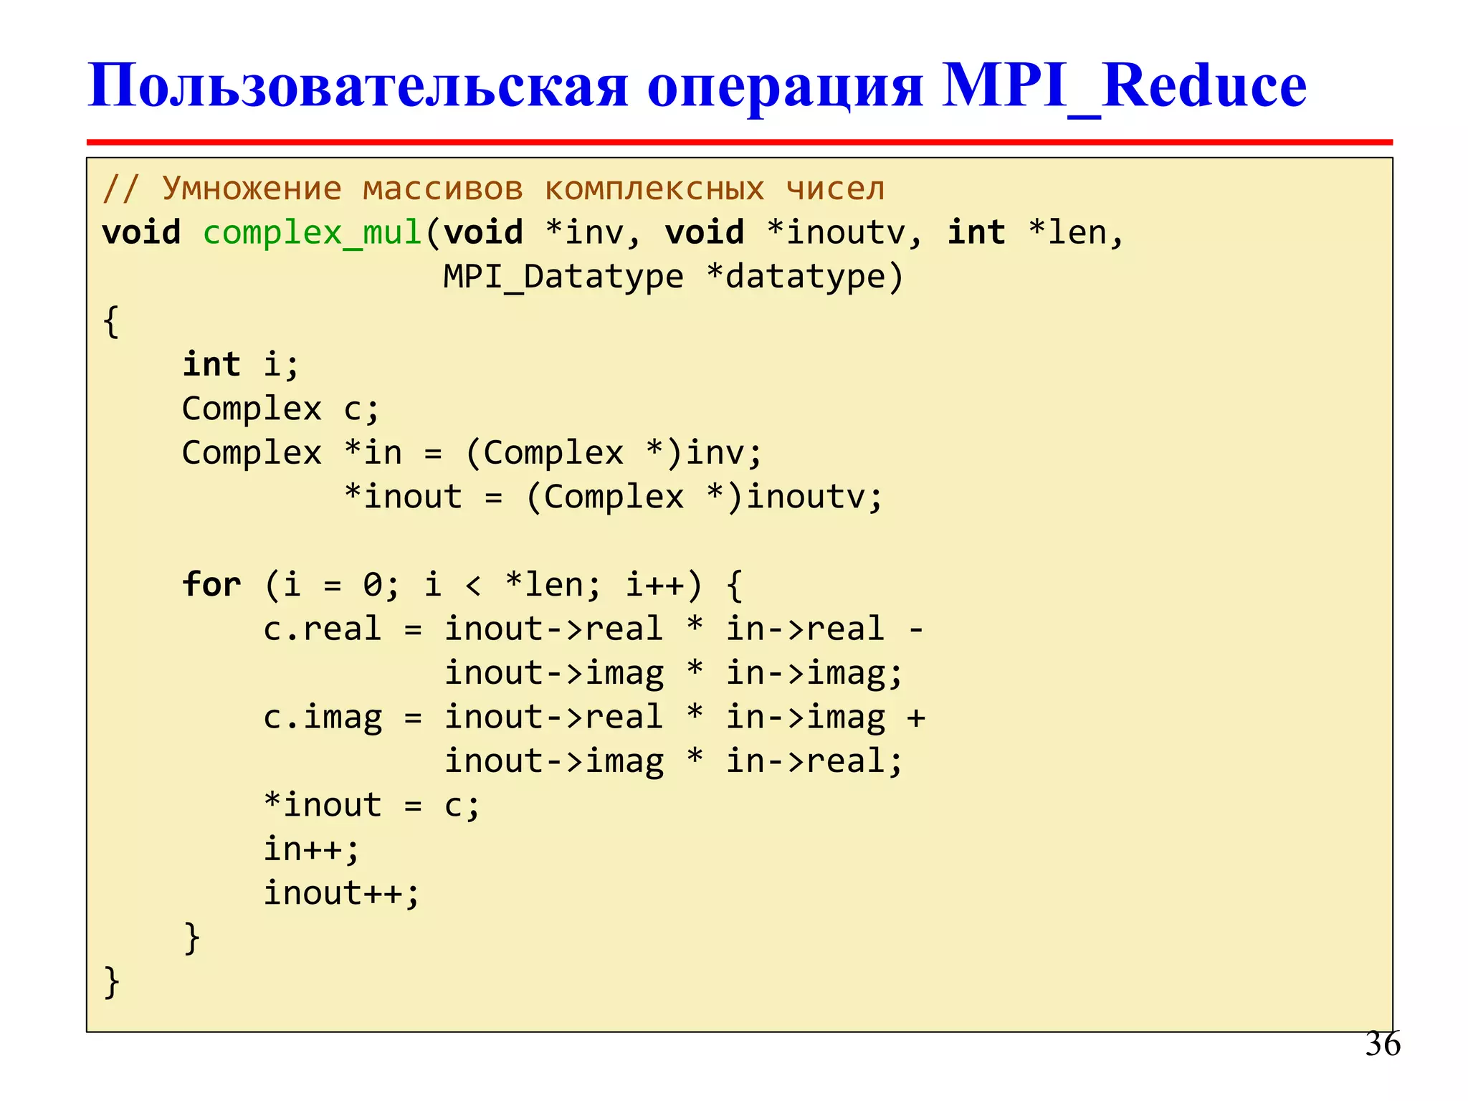
Task: Click the 'void *inoutv,' parameter text
Action: tap(793, 233)
